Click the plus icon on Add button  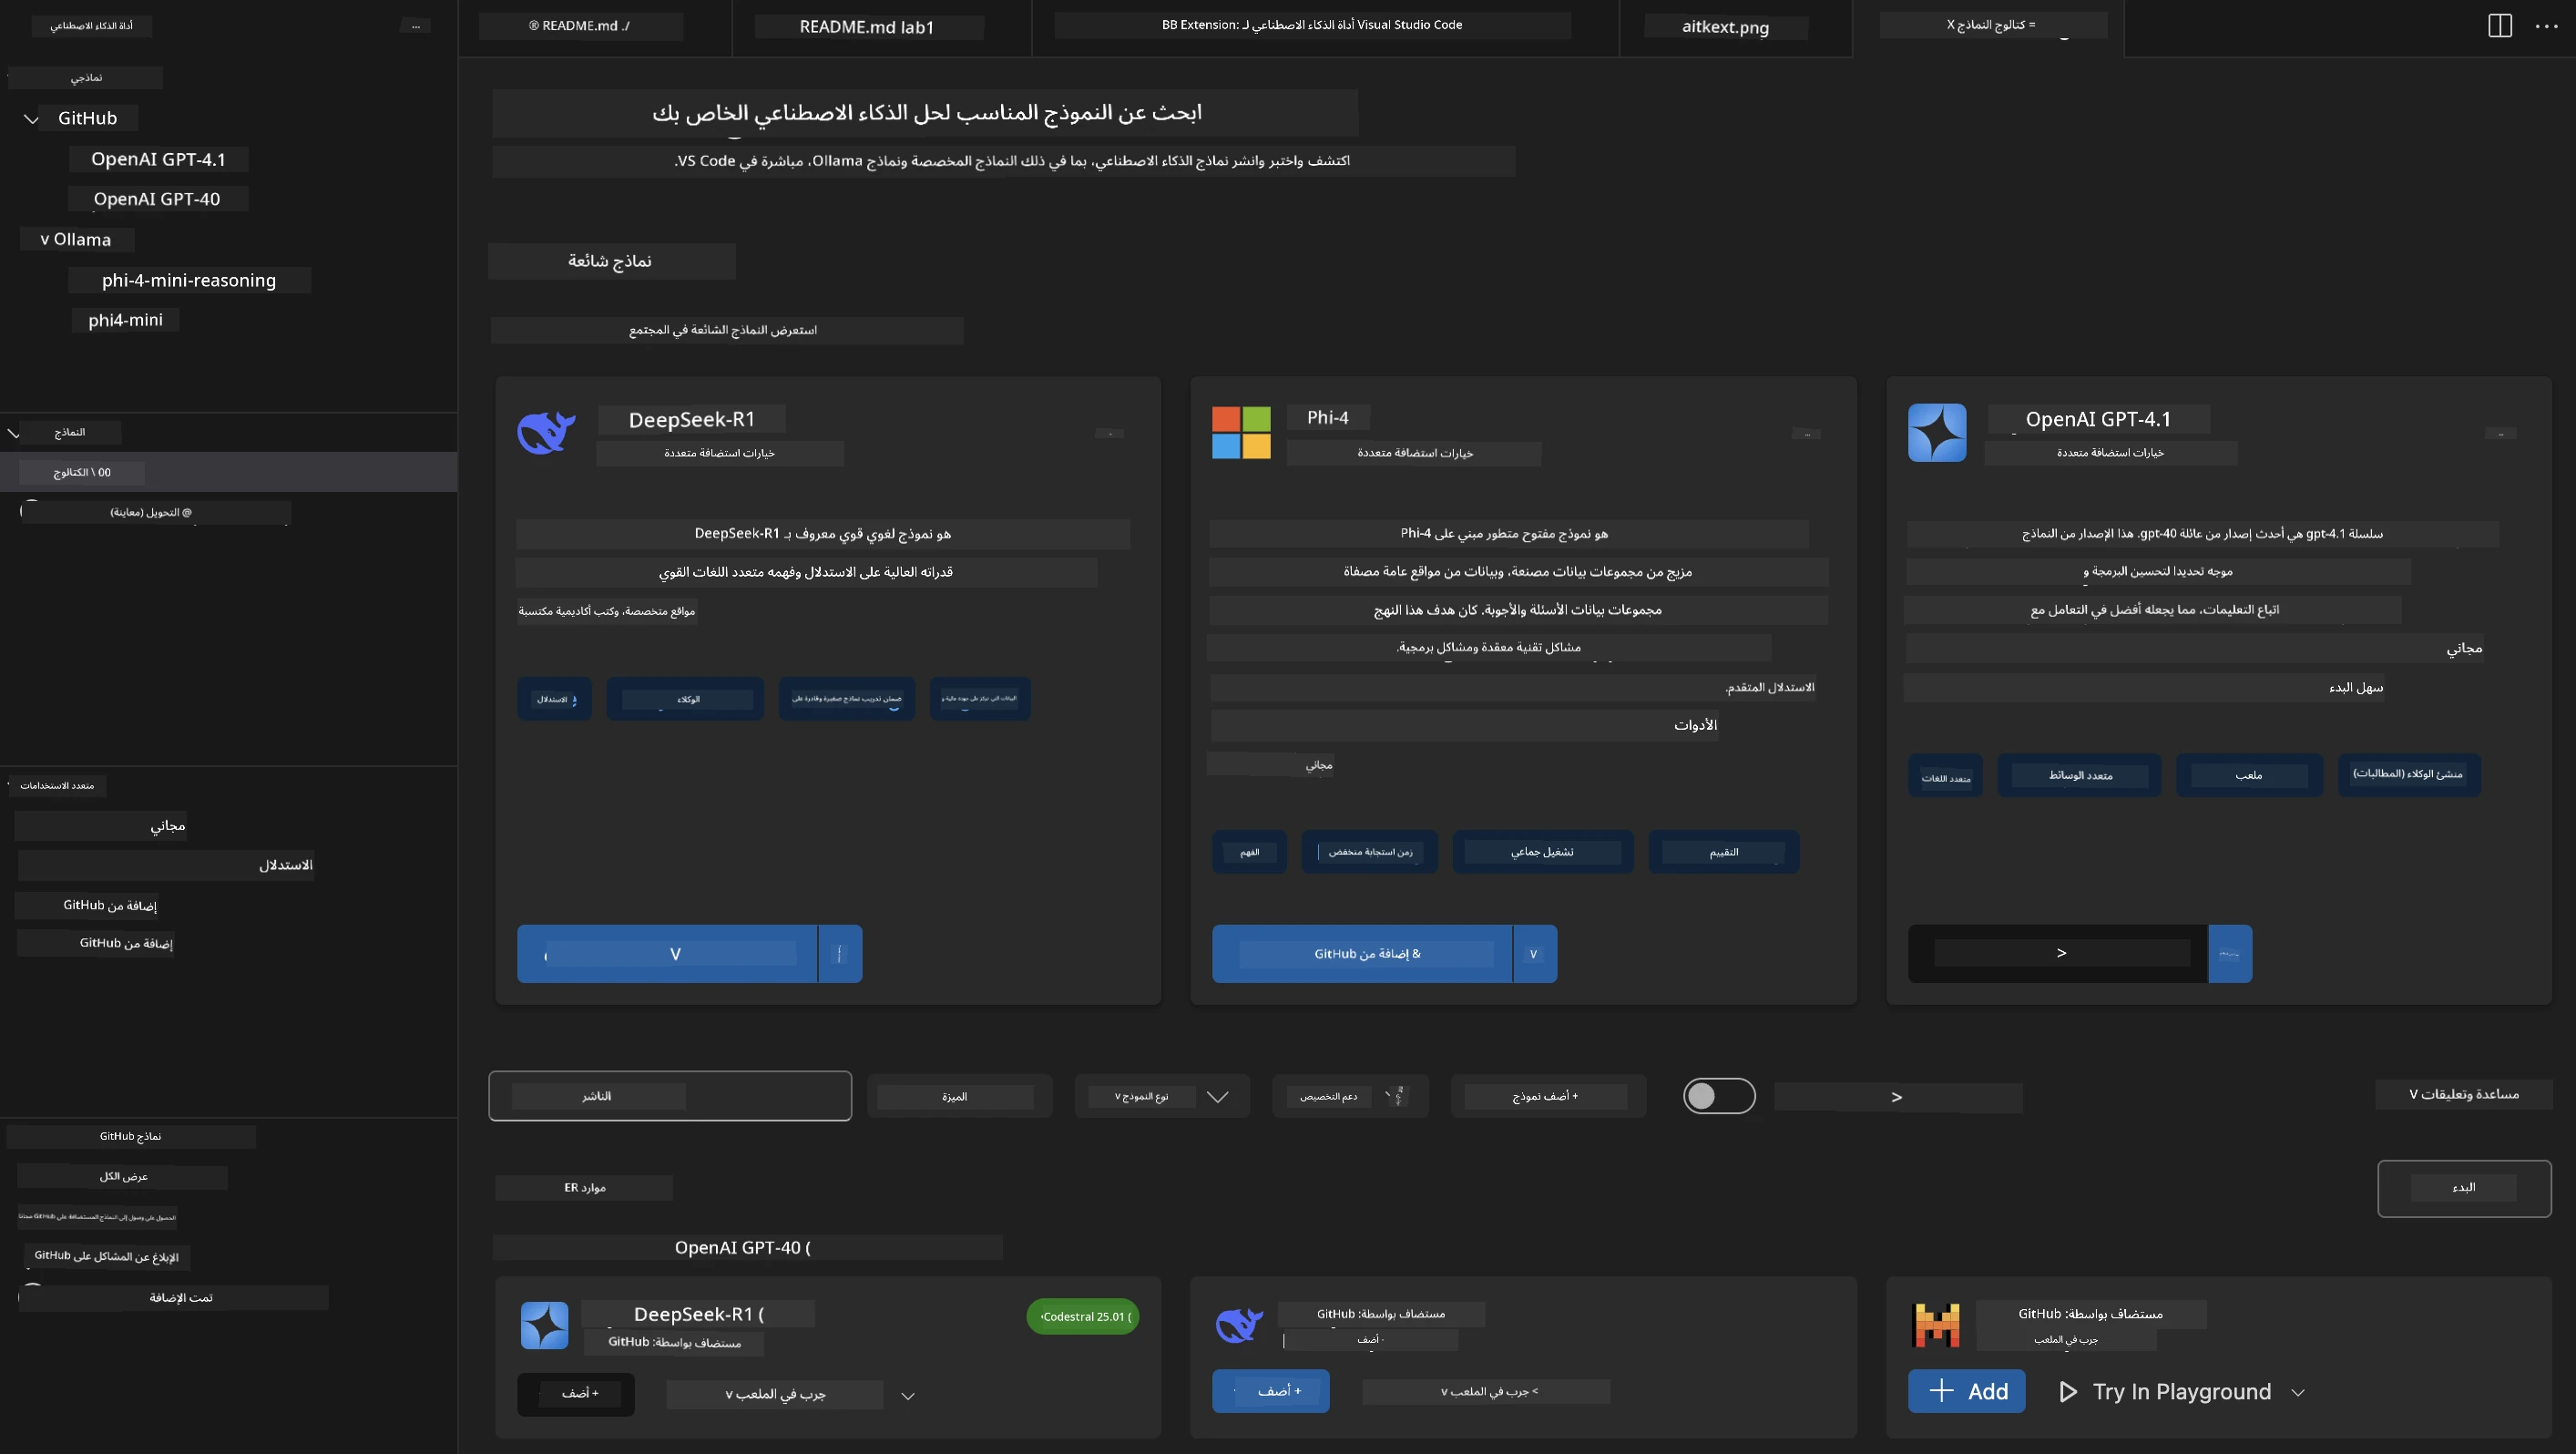tap(1941, 1391)
